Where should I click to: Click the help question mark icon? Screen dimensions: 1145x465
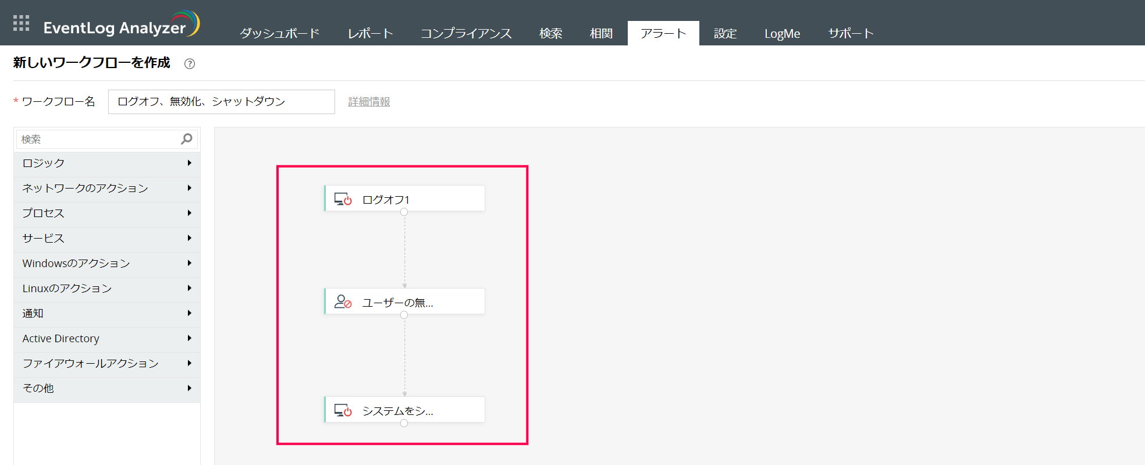[x=190, y=64]
